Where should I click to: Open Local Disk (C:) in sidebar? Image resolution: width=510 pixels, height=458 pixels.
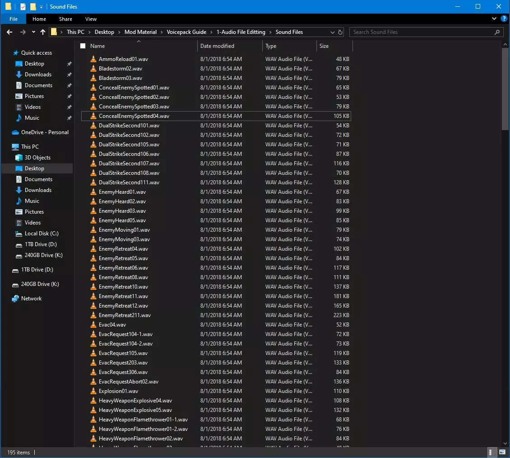42,234
